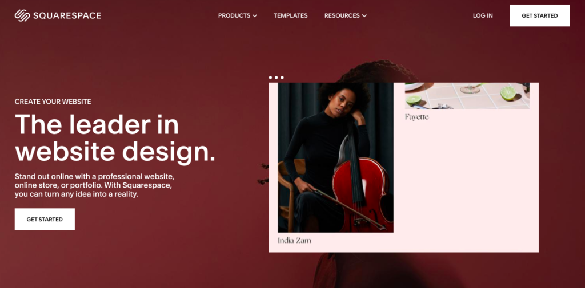Click the Squarespace logo icon
The height and width of the screenshot is (288, 585).
tap(22, 15)
